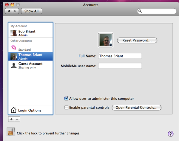Click the "Other Accounts" section header
This screenshot has height=141, width=179.
point(21,41)
